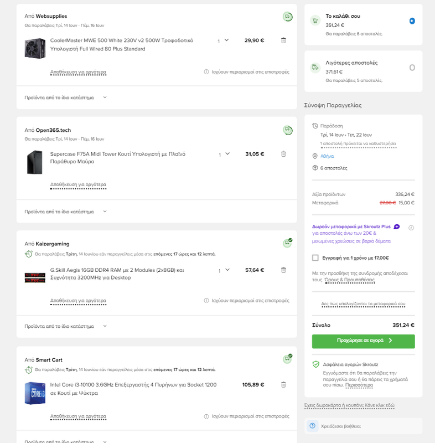435x443 pixels.
Task: Open the 'Όρους & Προϋποθέσεις' link
Action: [x=350, y=280]
